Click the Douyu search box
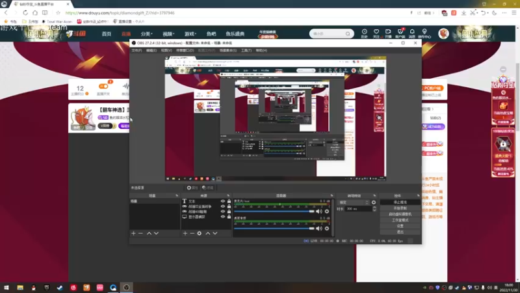 pos(331,34)
